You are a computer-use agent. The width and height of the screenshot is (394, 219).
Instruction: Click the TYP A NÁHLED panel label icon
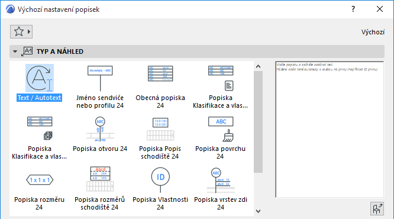click(27, 51)
